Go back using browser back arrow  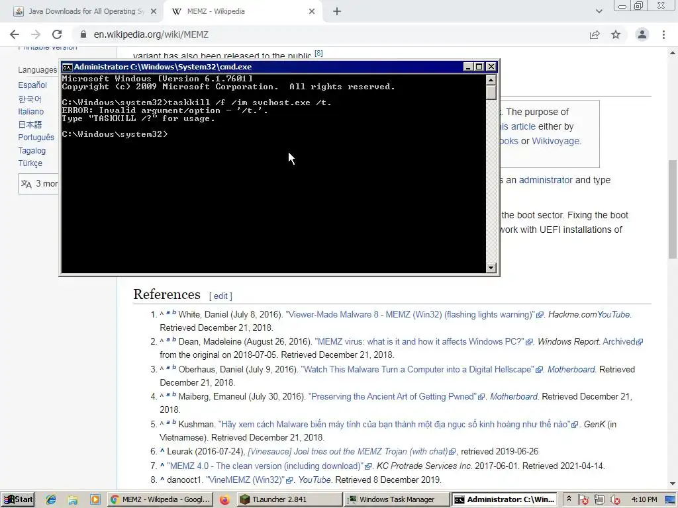pyautogui.click(x=15, y=34)
